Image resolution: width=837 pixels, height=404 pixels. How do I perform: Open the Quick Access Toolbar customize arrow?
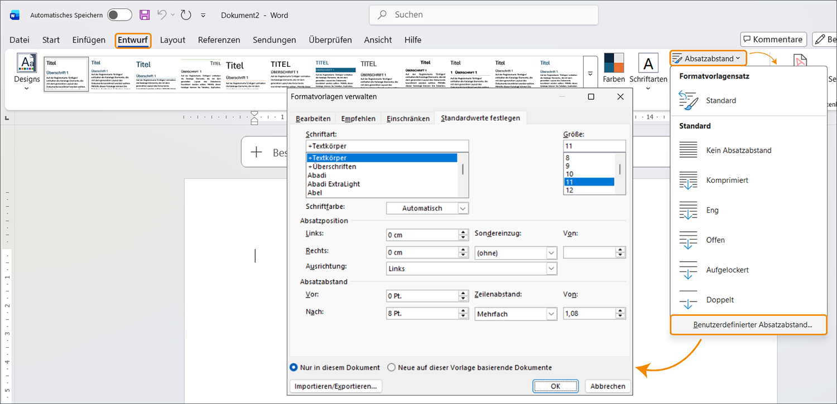(203, 16)
